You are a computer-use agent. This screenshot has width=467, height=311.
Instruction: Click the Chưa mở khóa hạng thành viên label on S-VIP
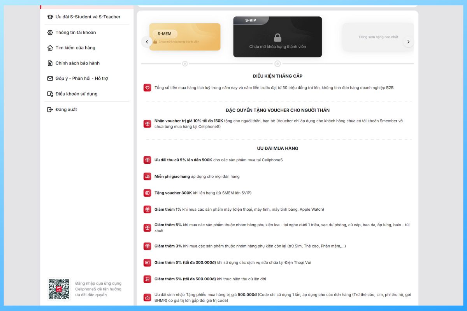click(277, 47)
